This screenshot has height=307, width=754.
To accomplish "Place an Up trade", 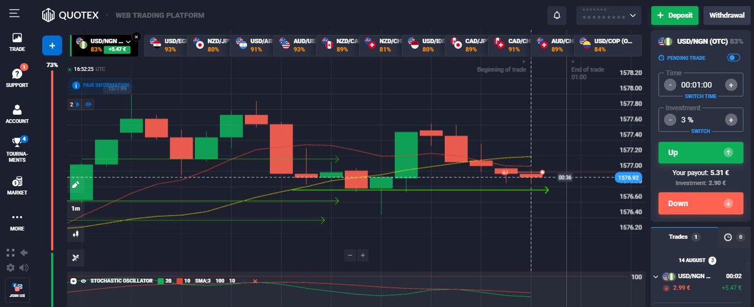I will 701,152.
